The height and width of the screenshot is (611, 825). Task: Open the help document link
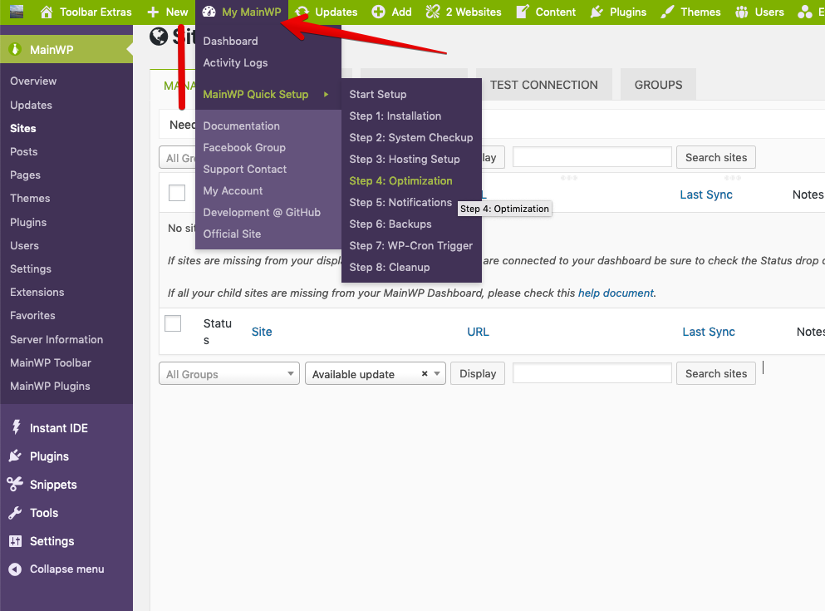point(616,293)
